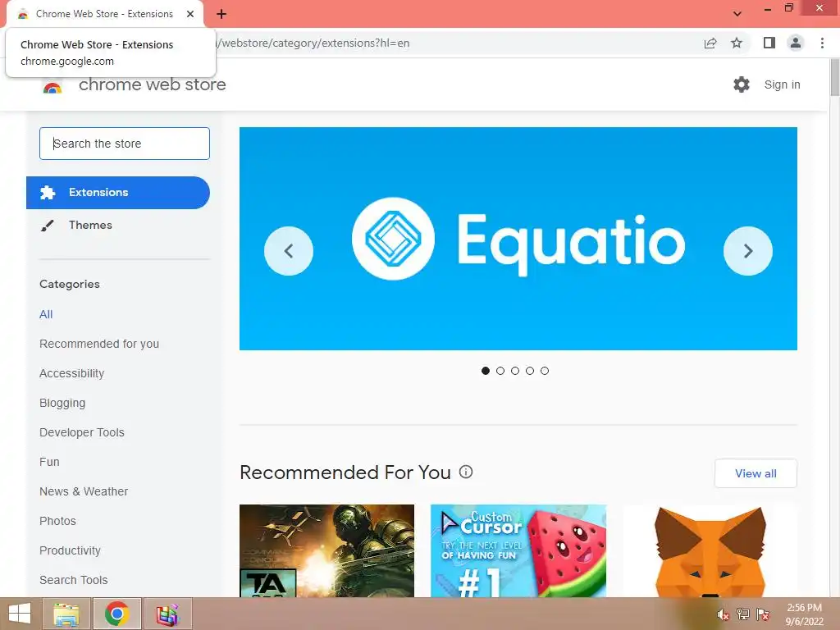Viewport: 840px width, 630px height.
Task: Open the Chrome three-dot menu
Action: 822,43
